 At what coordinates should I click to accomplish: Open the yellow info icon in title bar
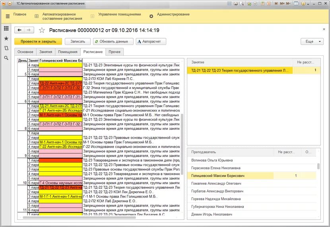[x=303, y=4]
